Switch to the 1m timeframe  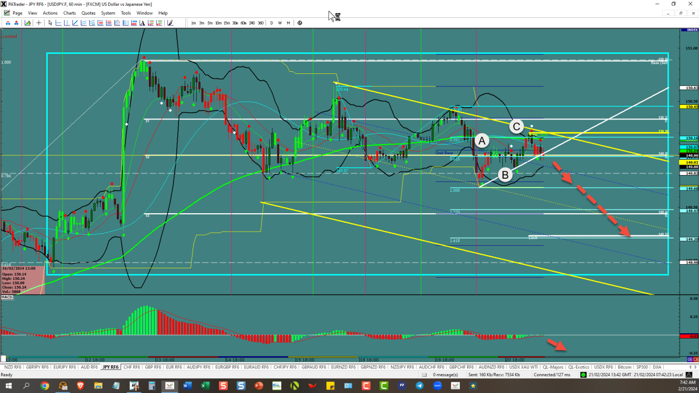tap(194, 23)
